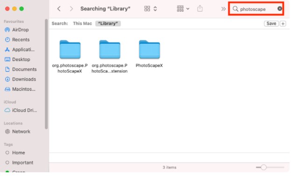
Task: Open view mode up-down selector arrows
Action: coord(155,9)
